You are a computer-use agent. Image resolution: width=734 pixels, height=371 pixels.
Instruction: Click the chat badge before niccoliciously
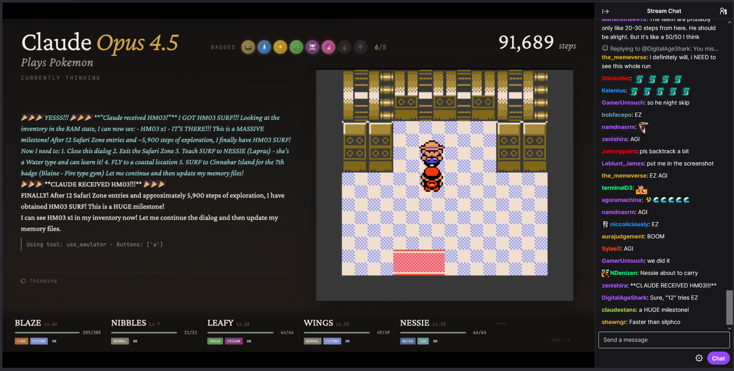tap(605, 224)
